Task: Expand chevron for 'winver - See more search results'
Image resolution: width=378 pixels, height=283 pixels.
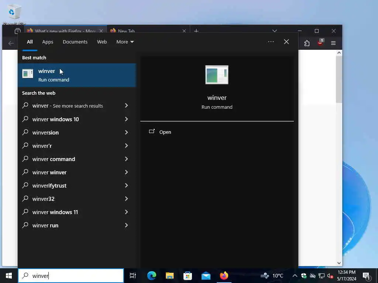Action: pyautogui.click(x=126, y=105)
